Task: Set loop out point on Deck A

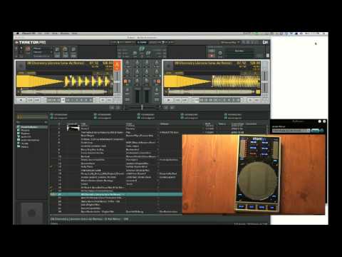Action: 110,100
